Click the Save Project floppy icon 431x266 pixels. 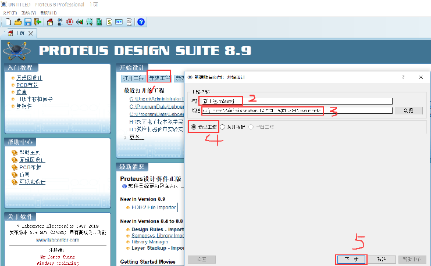[28, 21]
